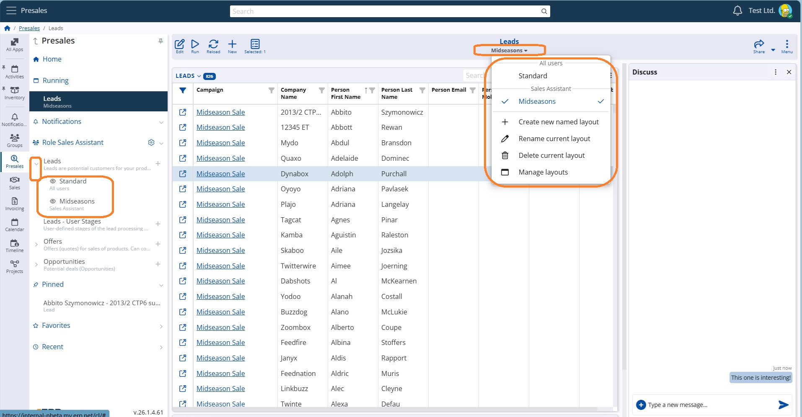Open the Calendar app

15,225
